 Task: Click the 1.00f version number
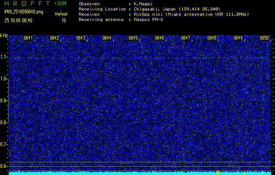(61, 3)
